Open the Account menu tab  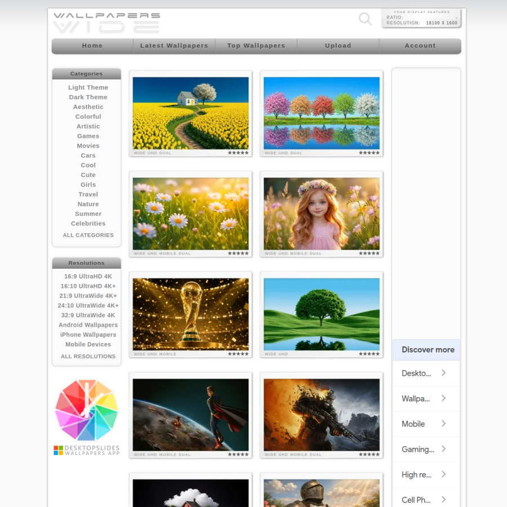[x=420, y=46]
